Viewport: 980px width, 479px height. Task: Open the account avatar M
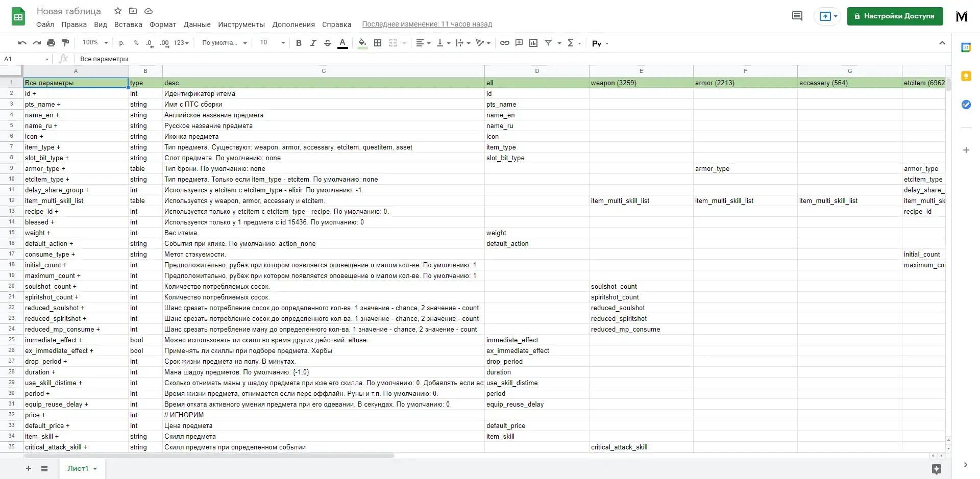coord(962,16)
